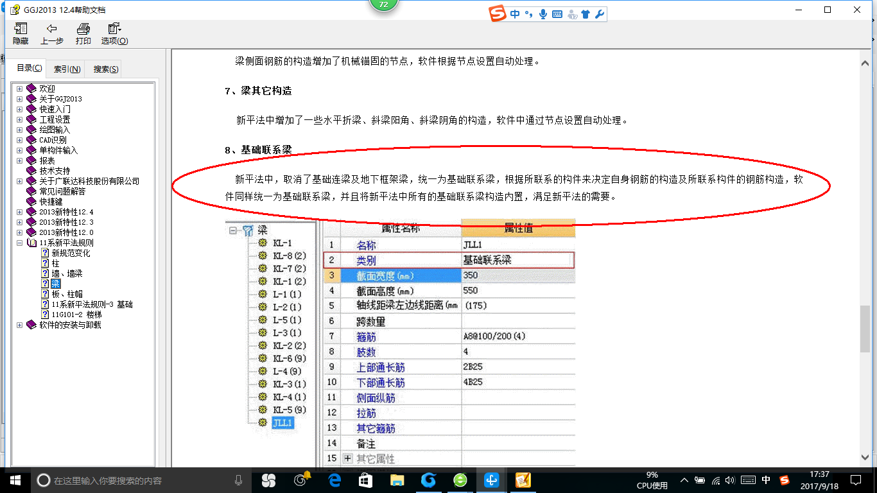The height and width of the screenshot is (493, 877).
Task: Collapse the 11系新平法规则 tree node
Action: [x=19, y=243]
